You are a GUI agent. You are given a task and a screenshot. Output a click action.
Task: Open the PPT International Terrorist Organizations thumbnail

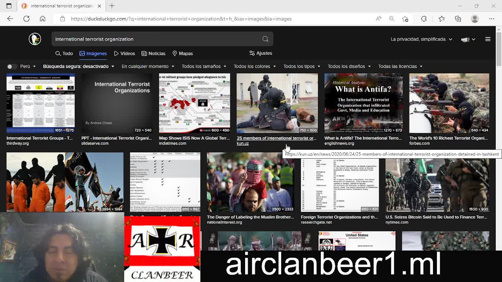click(x=117, y=103)
